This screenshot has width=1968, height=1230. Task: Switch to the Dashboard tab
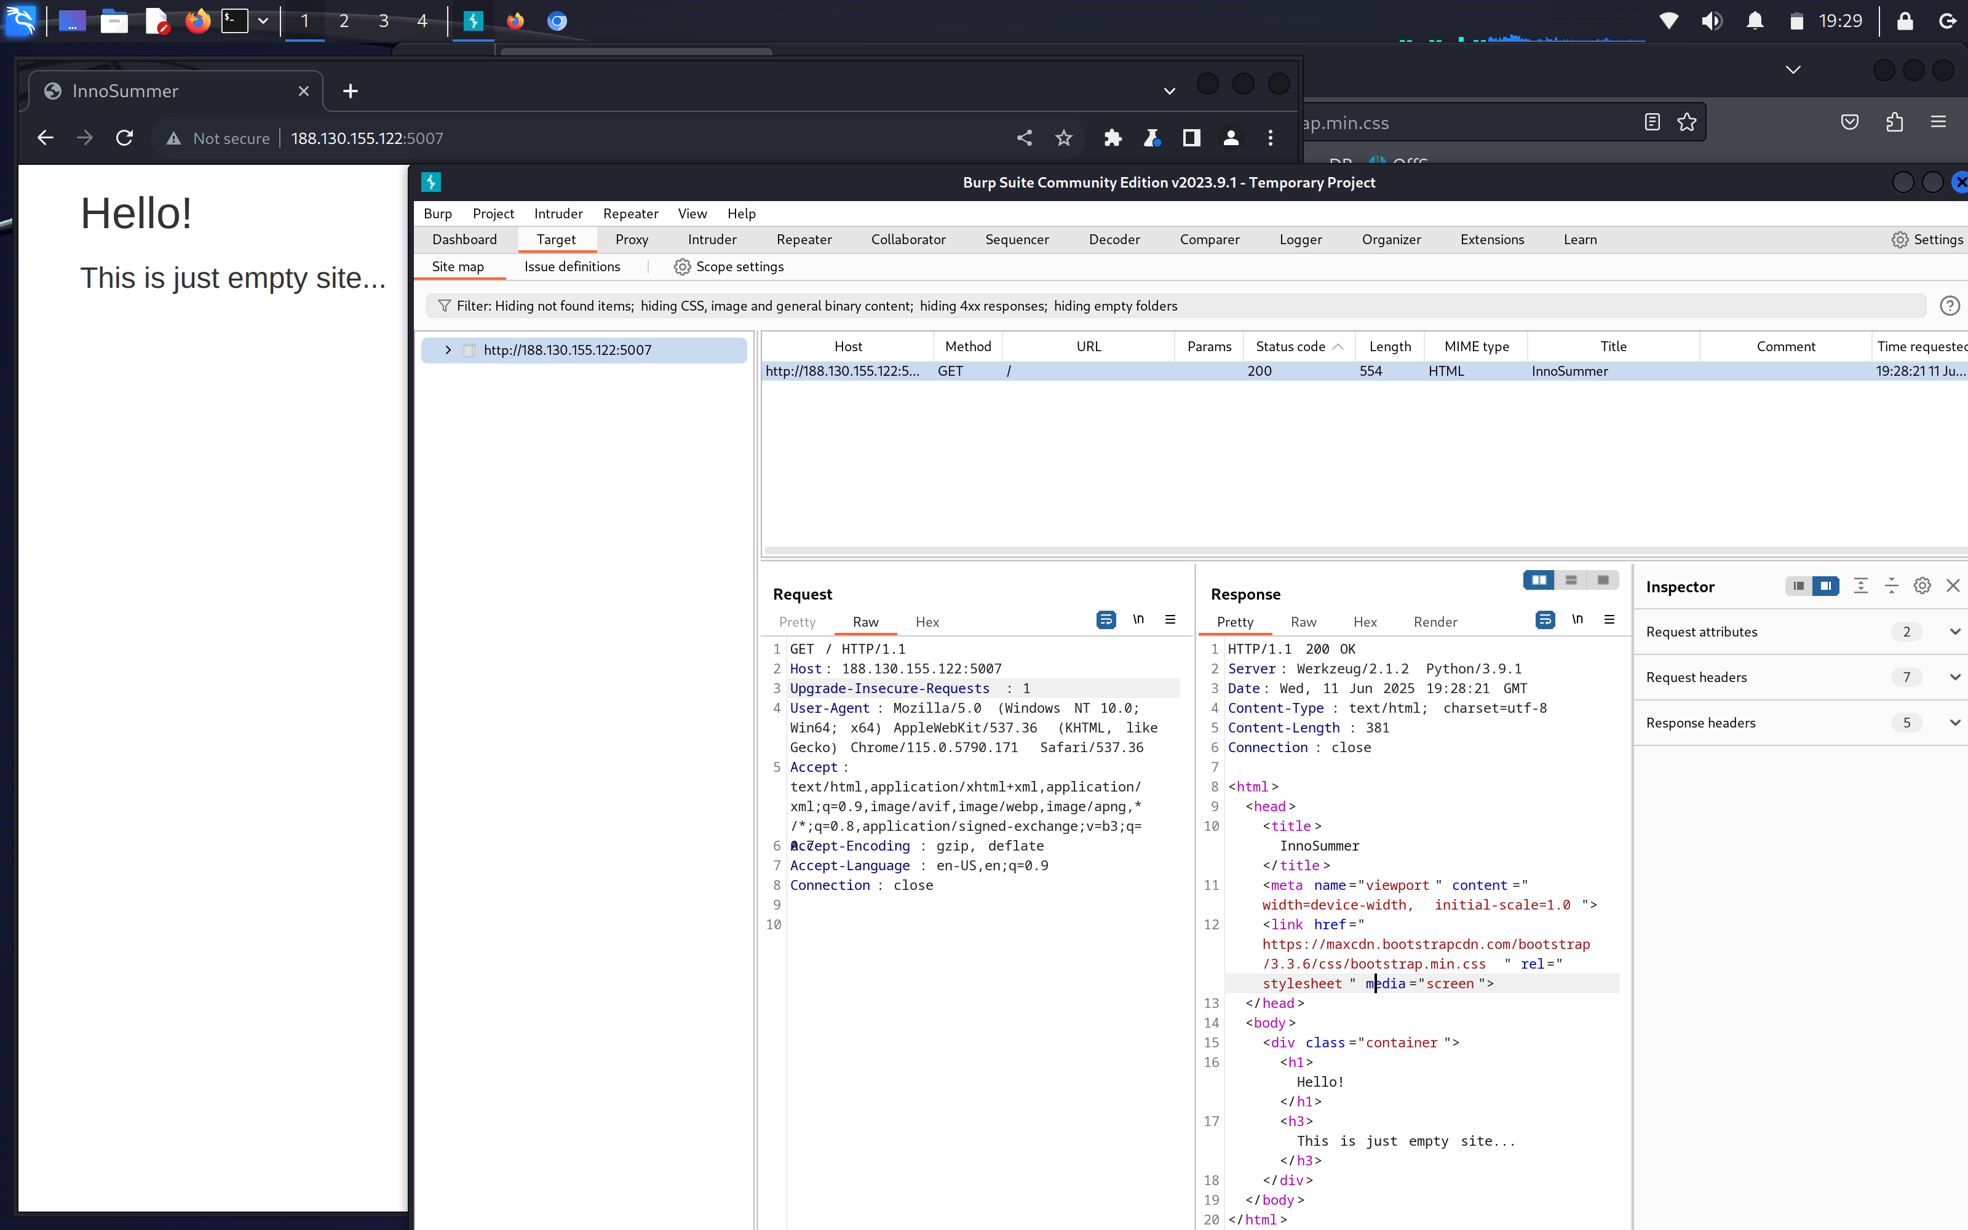coord(464,239)
